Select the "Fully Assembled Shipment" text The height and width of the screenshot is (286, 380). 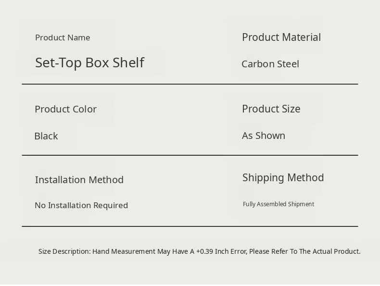[279, 204]
